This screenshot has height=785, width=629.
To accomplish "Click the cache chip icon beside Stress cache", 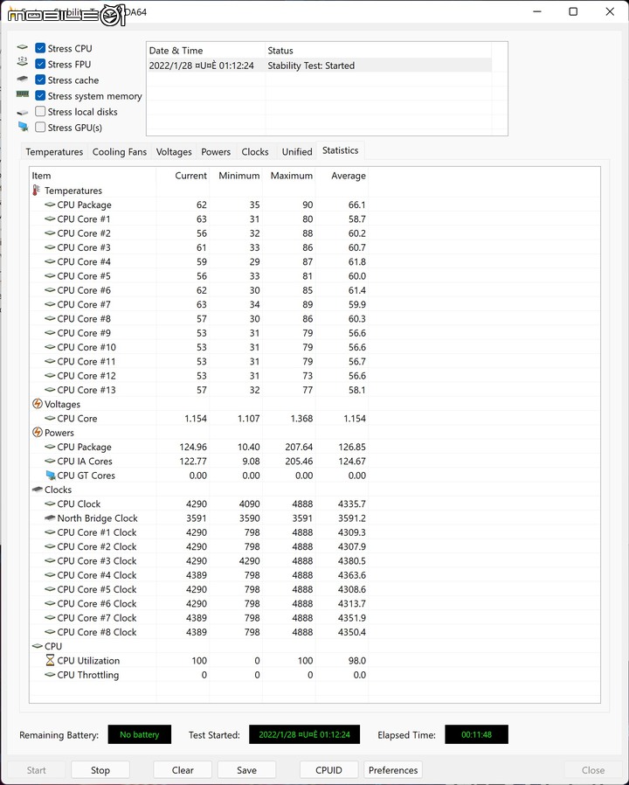I will [23, 79].
